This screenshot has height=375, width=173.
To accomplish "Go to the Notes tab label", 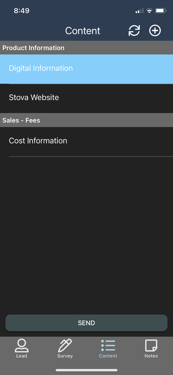I will click(x=151, y=356).
